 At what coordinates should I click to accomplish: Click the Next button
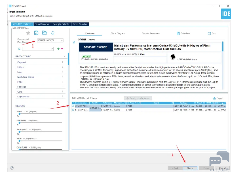click(190, 168)
